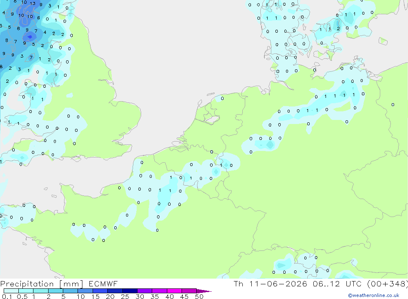Image resolution: width=408 pixels, height=299 pixels.
Task: Click the date 'Th 11-06-2026'
Action: [270, 283]
